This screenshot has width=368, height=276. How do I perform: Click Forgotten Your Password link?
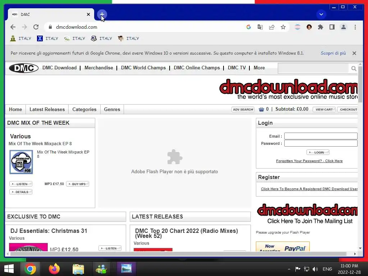pos(309,161)
